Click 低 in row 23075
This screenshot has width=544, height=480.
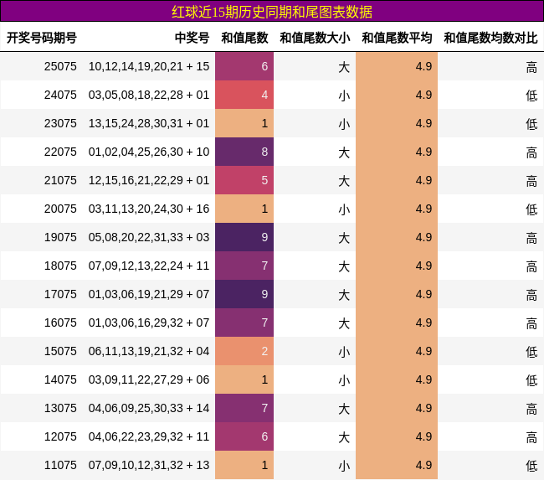coord(531,124)
